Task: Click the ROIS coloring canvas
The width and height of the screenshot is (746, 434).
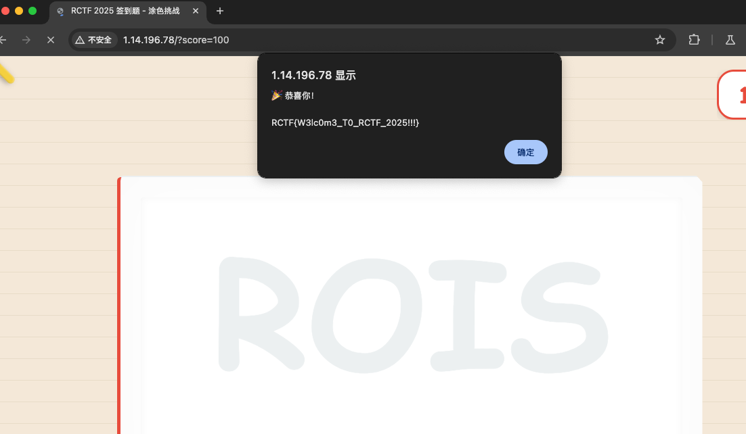Action: click(412, 316)
